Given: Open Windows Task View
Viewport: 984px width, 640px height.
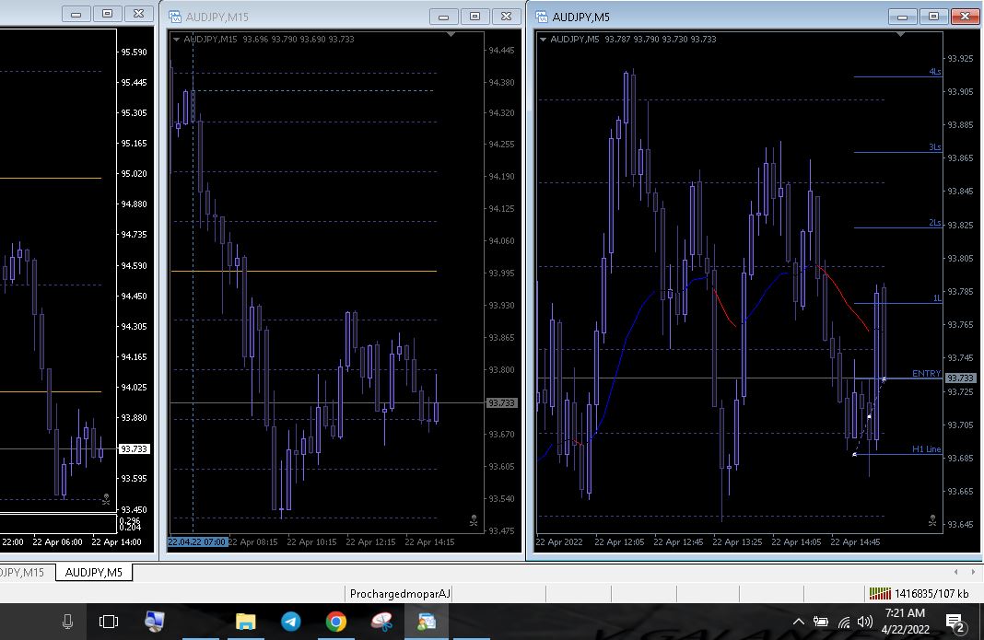Looking at the screenshot, I should (x=109, y=622).
